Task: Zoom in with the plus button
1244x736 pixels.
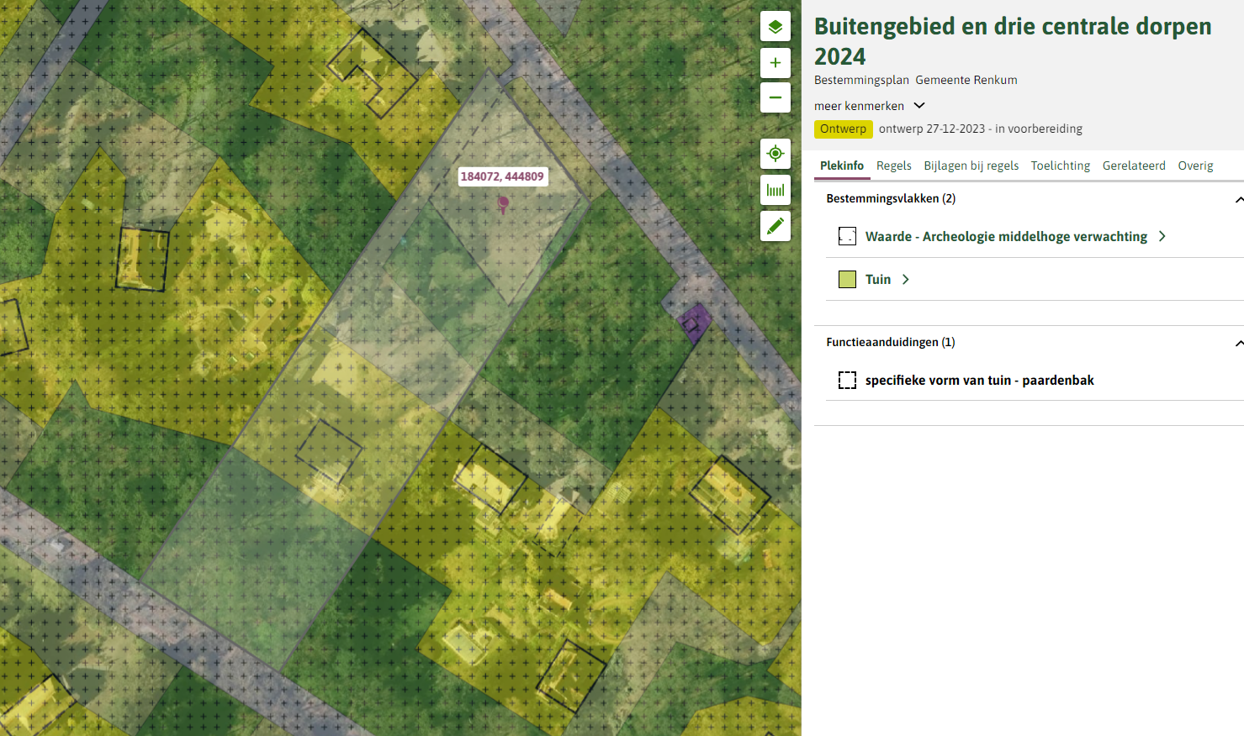Action: pyautogui.click(x=775, y=63)
